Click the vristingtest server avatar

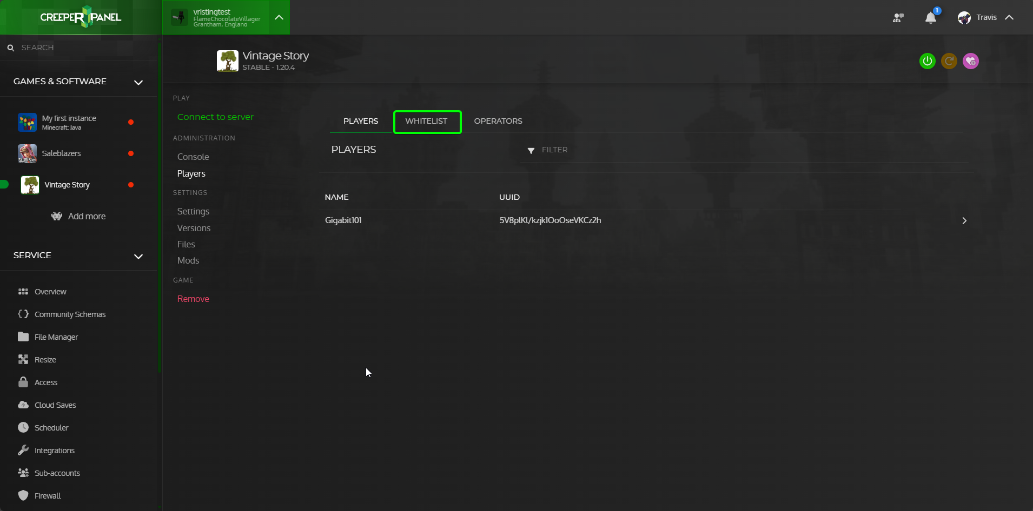[180, 17]
